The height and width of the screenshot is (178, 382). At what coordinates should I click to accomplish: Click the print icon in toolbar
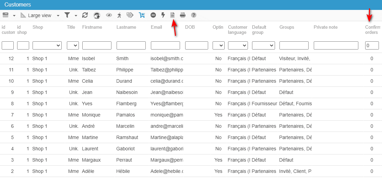pyautogui.click(x=183, y=15)
